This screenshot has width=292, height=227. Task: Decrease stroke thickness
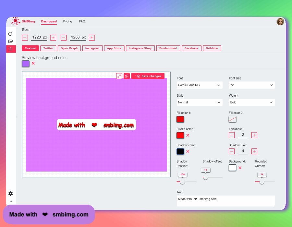[232, 135]
